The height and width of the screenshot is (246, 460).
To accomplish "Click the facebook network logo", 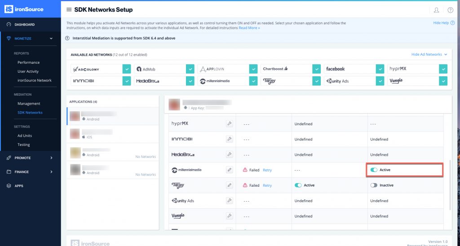I will click(335, 69).
